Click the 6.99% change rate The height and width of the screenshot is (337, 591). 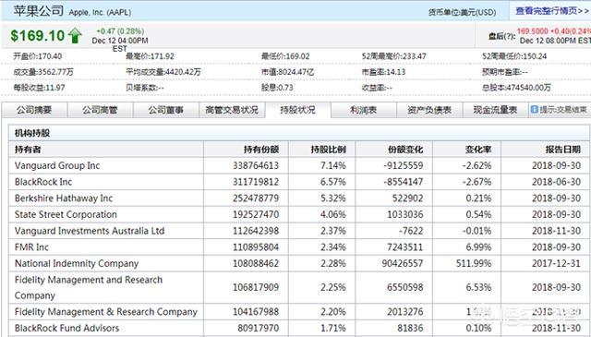point(478,247)
